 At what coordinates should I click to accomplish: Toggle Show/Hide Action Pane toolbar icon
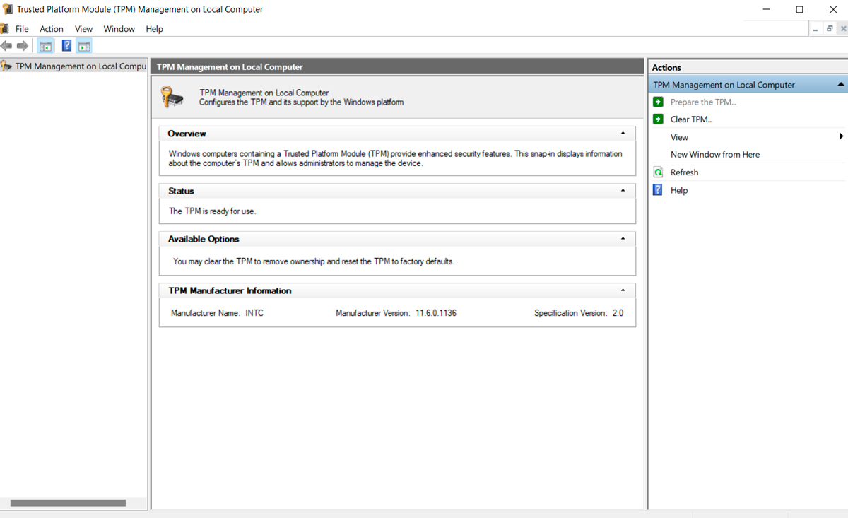(84, 46)
